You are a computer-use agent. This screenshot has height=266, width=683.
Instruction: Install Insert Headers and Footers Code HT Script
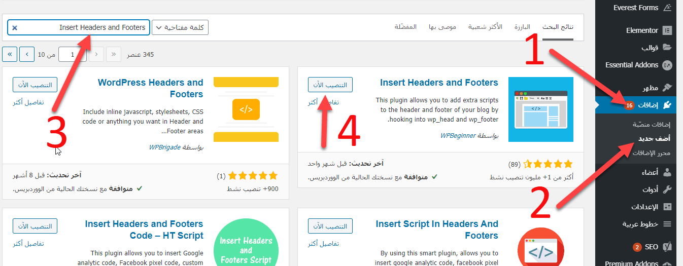(35, 226)
